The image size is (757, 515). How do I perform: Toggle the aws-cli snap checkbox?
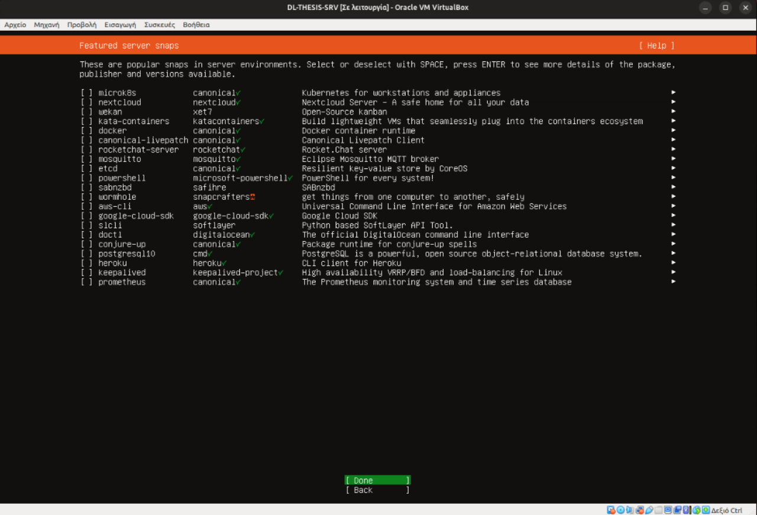[x=86, y=206]
